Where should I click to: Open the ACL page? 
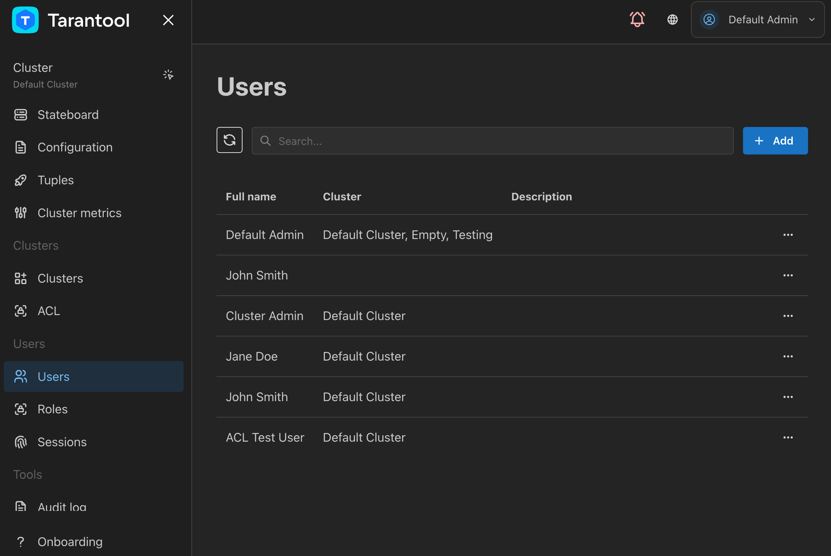(x=94, y=311)
